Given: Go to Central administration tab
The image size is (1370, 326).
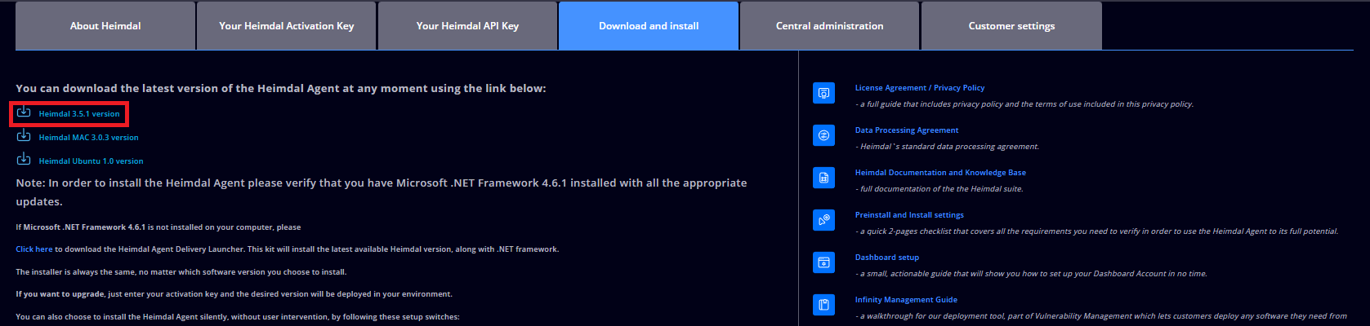Looking at the screenshot, I should 830,26.
